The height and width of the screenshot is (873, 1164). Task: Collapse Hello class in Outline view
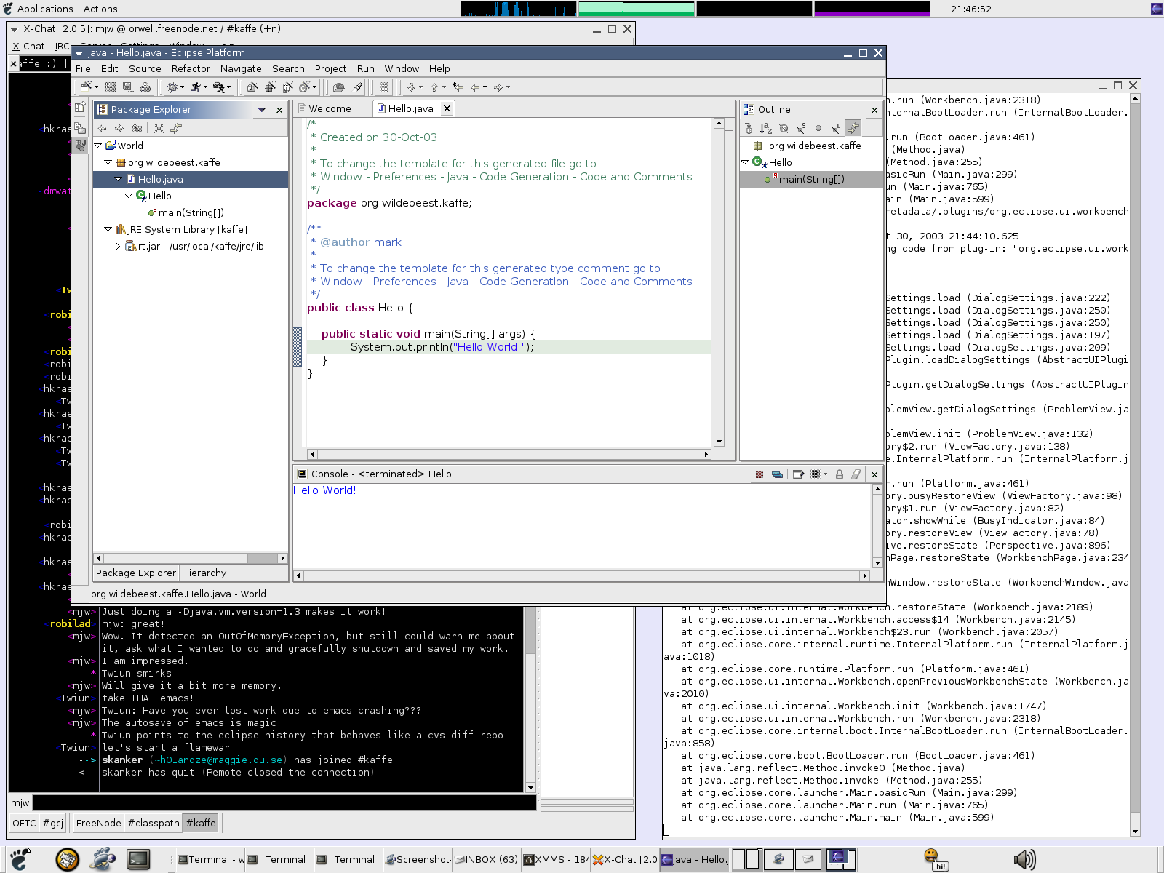744,162
